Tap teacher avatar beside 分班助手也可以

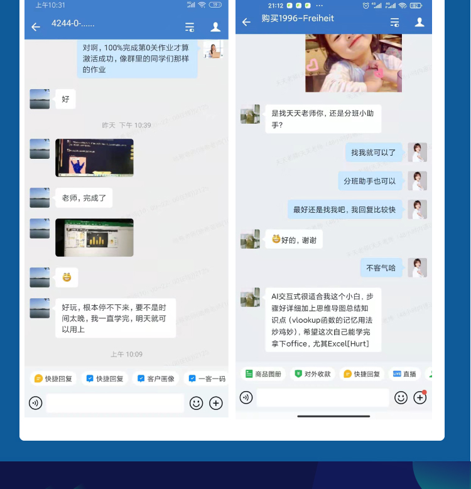(x=418, y=181)
